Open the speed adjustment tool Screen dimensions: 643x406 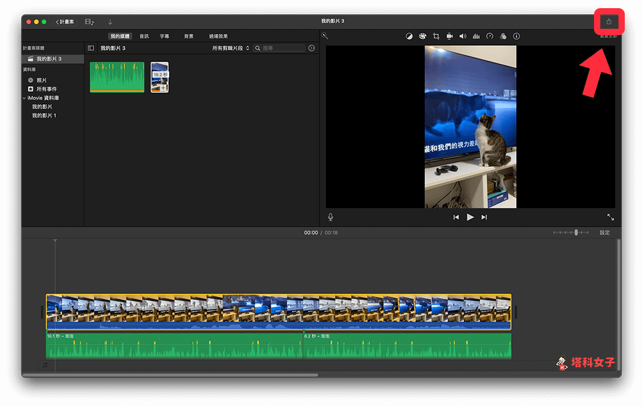[490, 36]
